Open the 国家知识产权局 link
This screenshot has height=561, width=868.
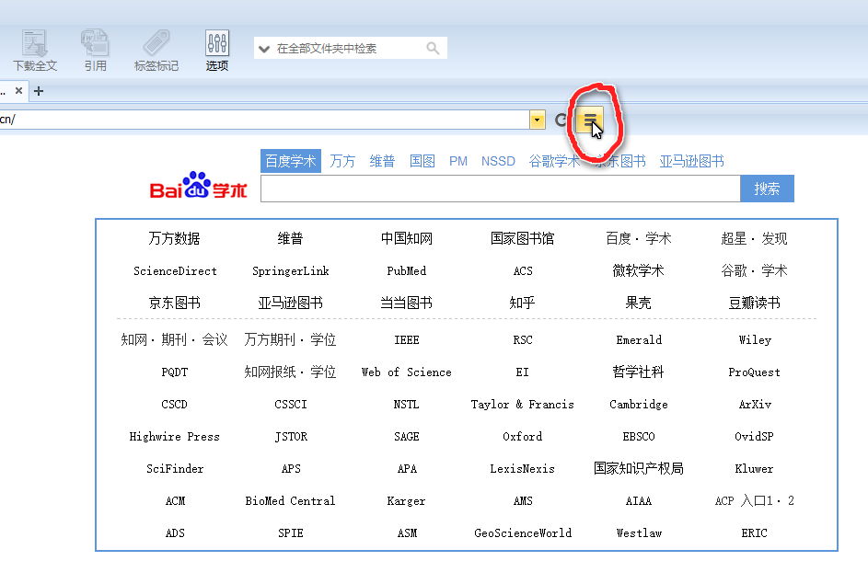click(x=638, y=468)
